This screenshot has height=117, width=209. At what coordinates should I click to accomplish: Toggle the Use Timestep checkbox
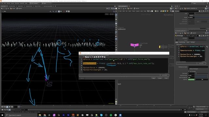pyautogui.click(x=189, y=71)
